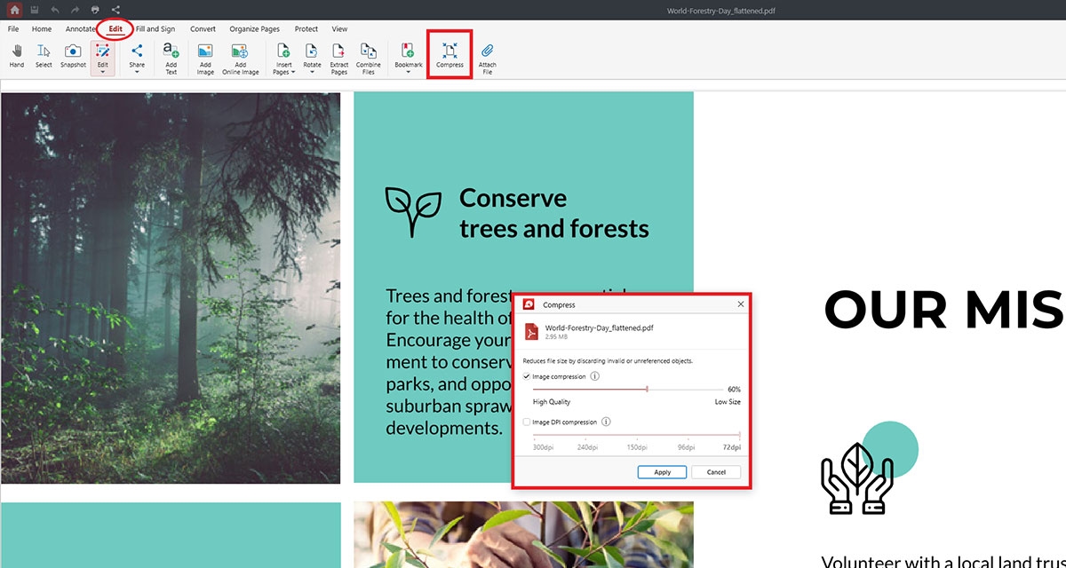Click the High Quality label

(x=552, y=402)
